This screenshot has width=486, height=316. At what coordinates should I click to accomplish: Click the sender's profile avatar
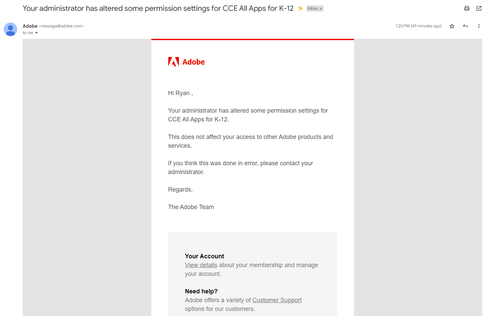(x=10, y=29)
